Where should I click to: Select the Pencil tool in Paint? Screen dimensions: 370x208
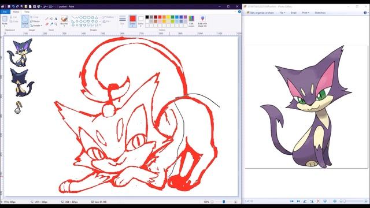(47, 18)
